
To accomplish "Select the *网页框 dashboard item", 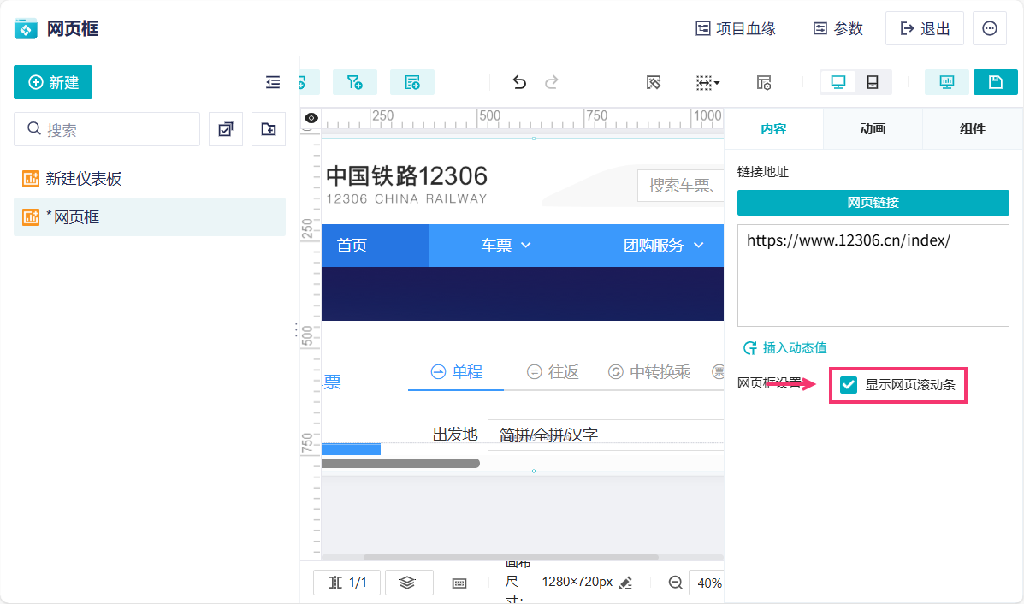I will (x=150, y=216).
